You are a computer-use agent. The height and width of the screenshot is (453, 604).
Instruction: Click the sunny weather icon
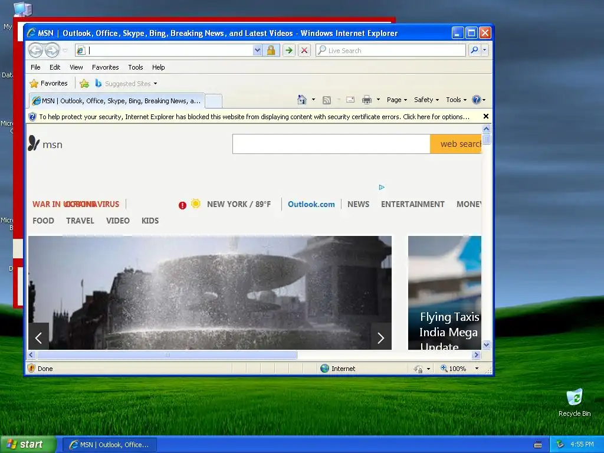click(x=196, y=203)
